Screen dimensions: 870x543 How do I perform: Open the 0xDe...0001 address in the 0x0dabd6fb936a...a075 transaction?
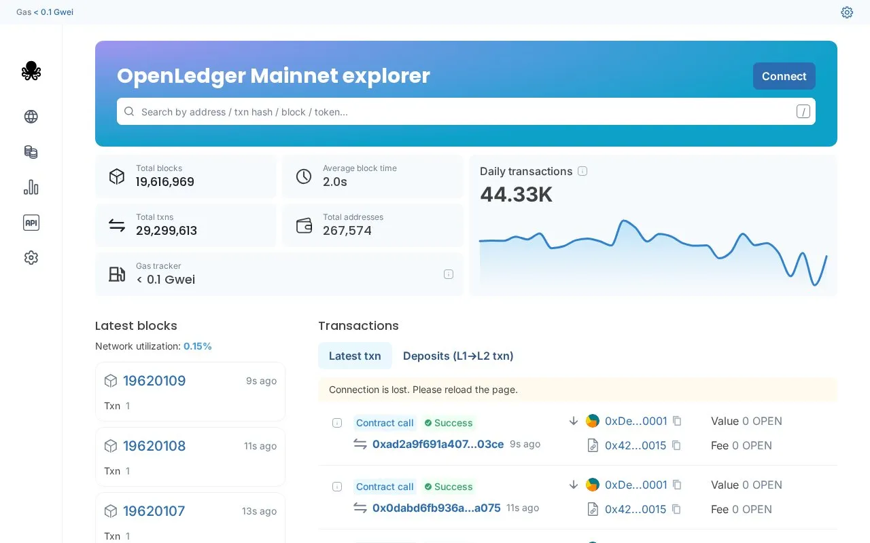636,485
